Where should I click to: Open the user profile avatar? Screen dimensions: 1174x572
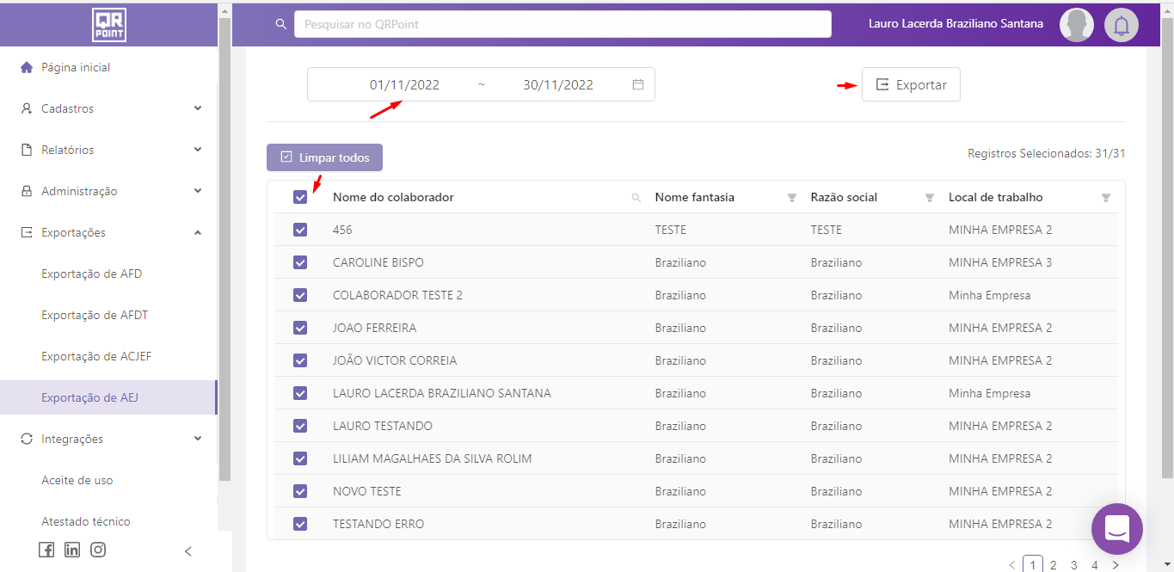tap(1076, 25)
